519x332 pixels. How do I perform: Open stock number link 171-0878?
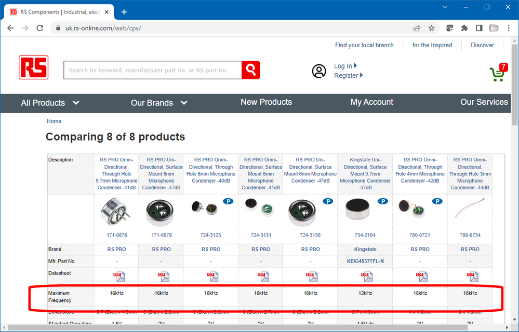(116, 235)
